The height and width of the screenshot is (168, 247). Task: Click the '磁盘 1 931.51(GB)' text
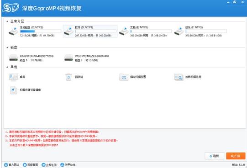[x=86, y=60]
